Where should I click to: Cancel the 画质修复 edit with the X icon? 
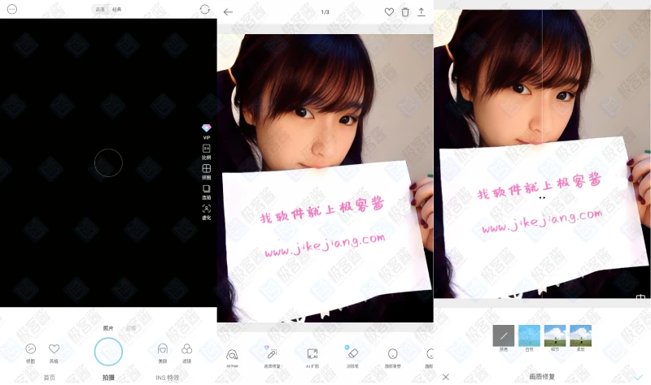445,377
